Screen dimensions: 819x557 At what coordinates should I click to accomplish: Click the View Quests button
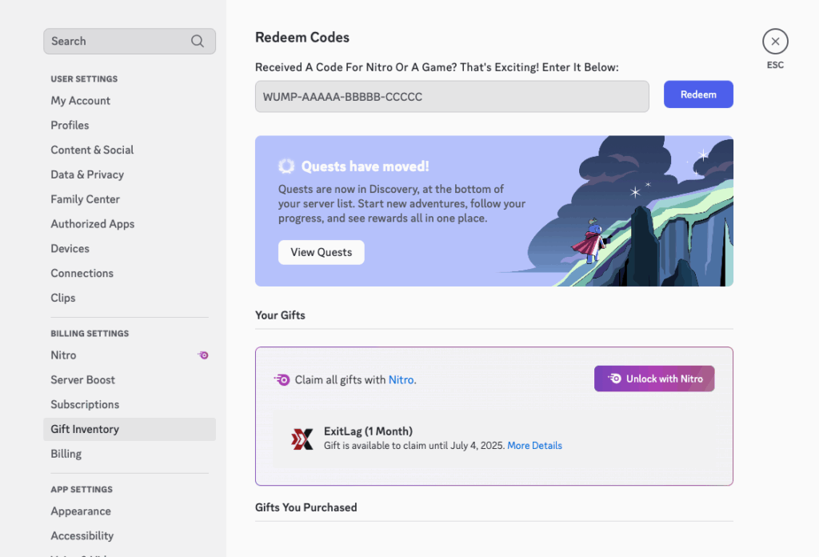pos(322,252)
